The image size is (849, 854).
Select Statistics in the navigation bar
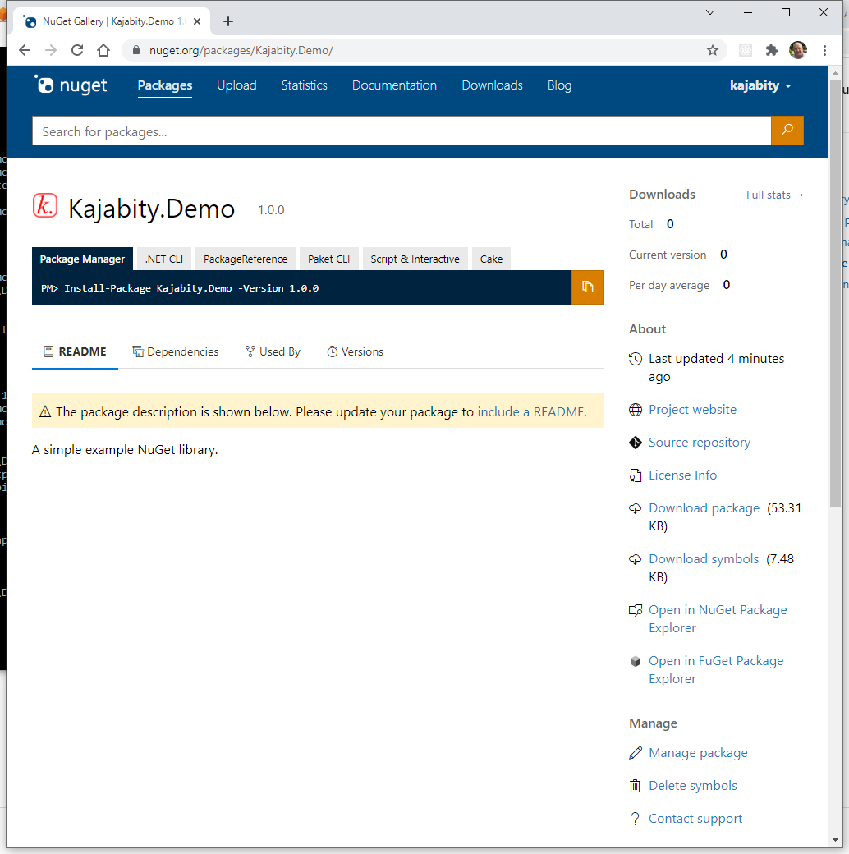pyautogui.click(x=304, y=85)
